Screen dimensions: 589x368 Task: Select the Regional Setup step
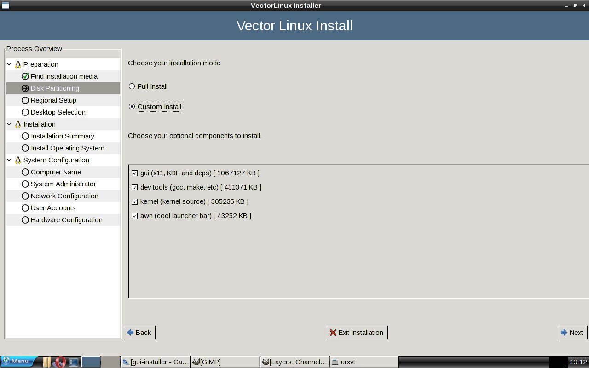(x=63, y=100)
